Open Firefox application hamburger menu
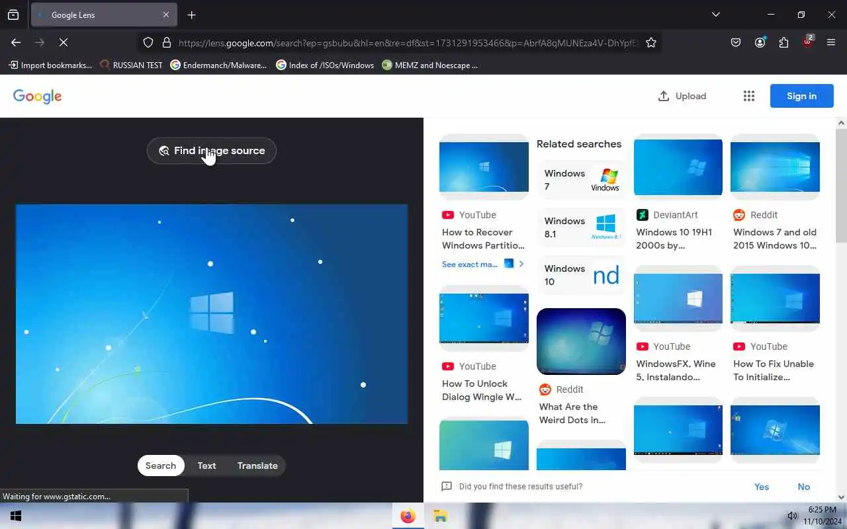Viewport: 847px width, 529px height. click(831, 42)
